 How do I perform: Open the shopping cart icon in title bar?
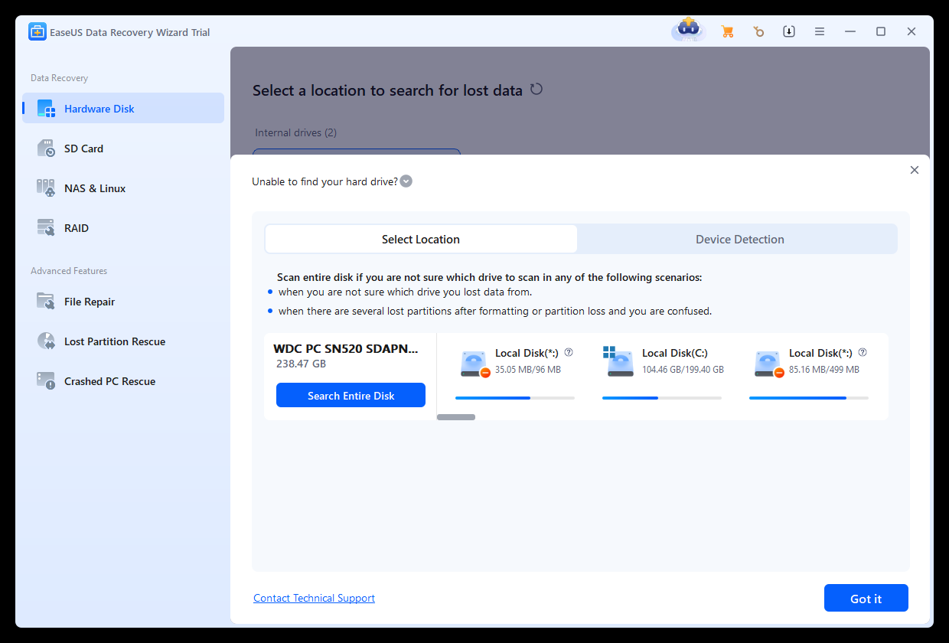[x=727, y=31]
